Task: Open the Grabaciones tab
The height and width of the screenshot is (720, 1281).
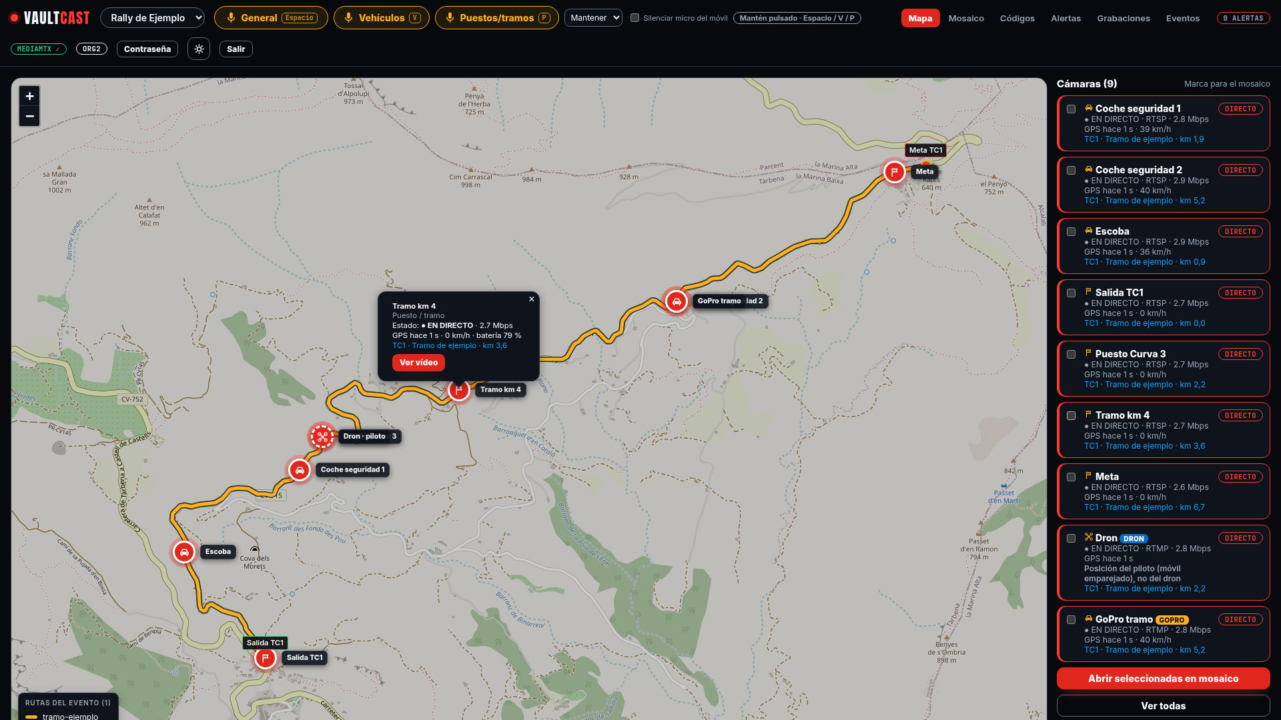Action: point(1123,18)
